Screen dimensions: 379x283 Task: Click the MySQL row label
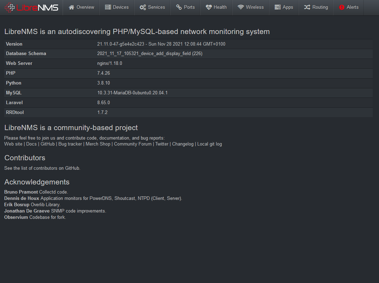14,93
